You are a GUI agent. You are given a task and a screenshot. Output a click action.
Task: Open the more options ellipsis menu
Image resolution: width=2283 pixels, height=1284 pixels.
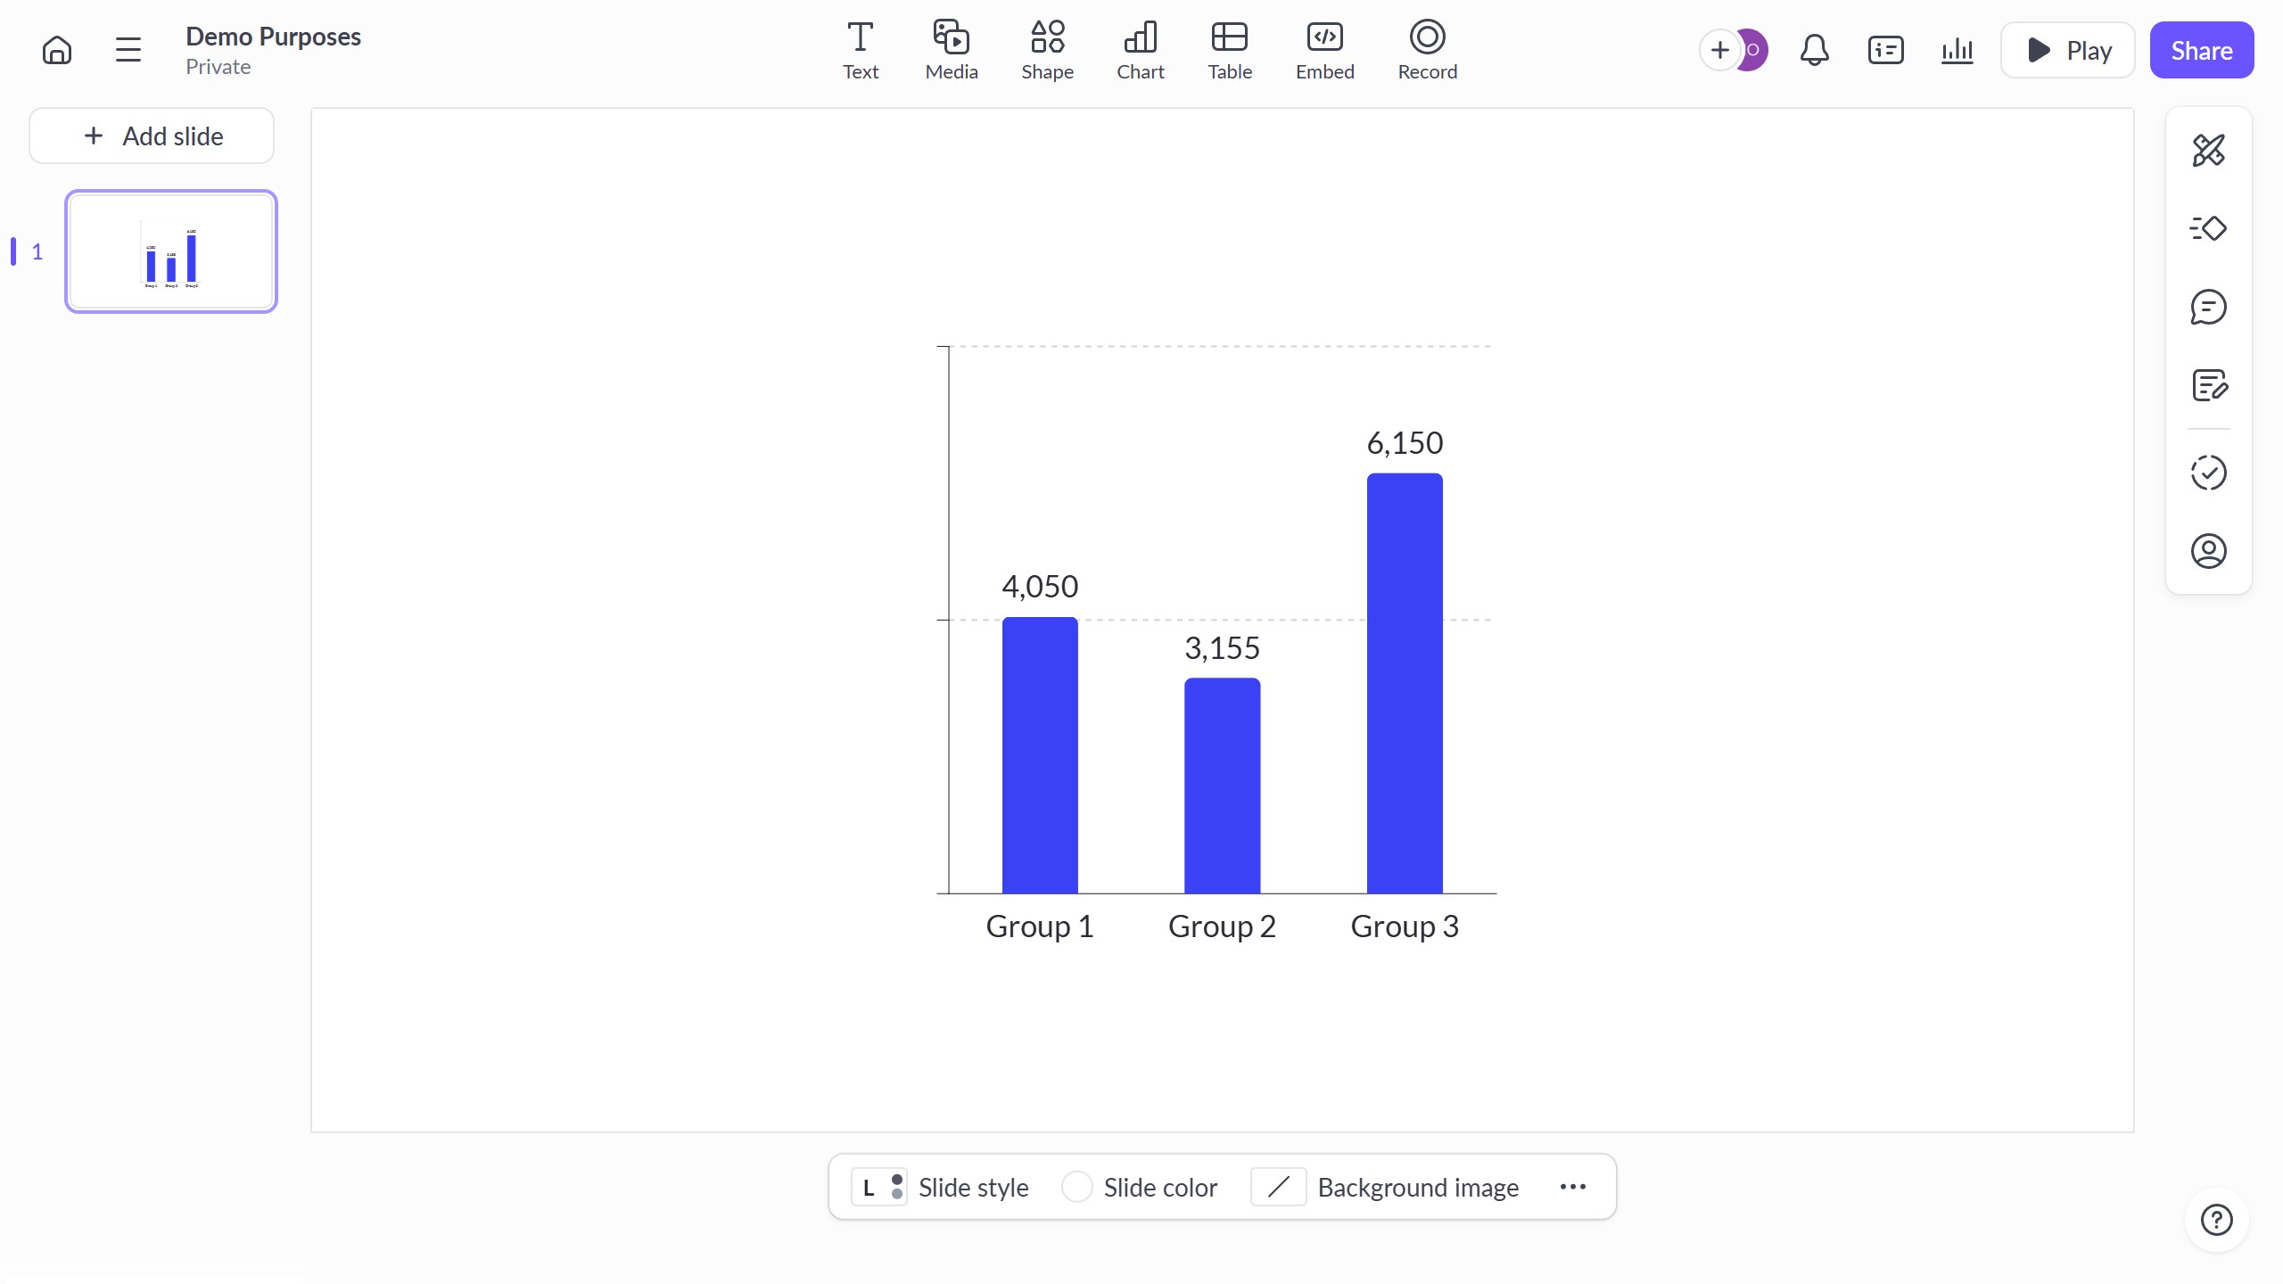click(1572, 1187)
